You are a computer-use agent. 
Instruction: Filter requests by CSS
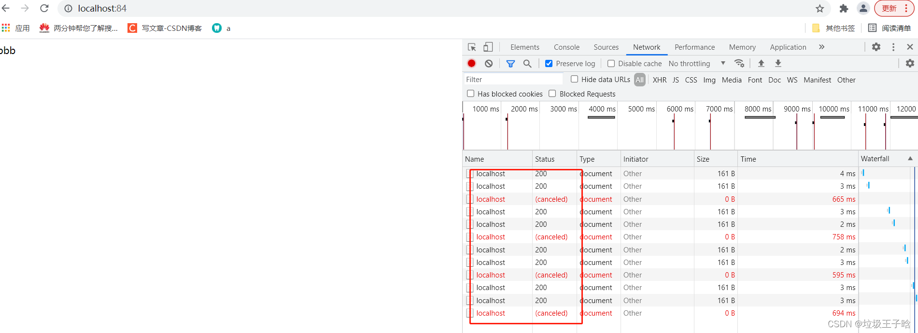[691, 80]
